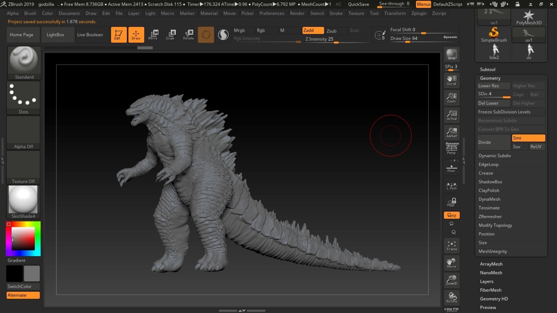Toggle the Floor grid
This screenshot has height=313, width=557.
(x=452, y=167)
